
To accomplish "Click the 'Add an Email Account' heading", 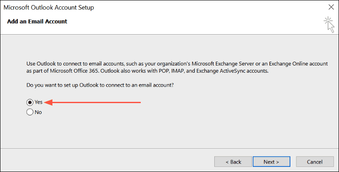I will (x=37, y=22).
